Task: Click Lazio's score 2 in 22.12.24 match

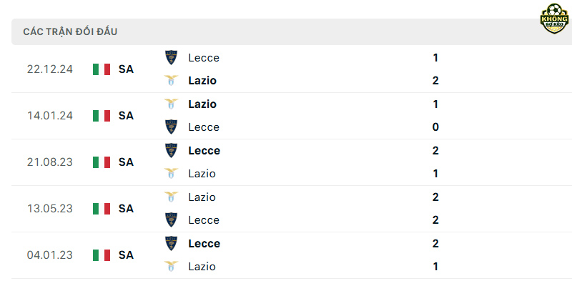Action: [x=435, y=81]
